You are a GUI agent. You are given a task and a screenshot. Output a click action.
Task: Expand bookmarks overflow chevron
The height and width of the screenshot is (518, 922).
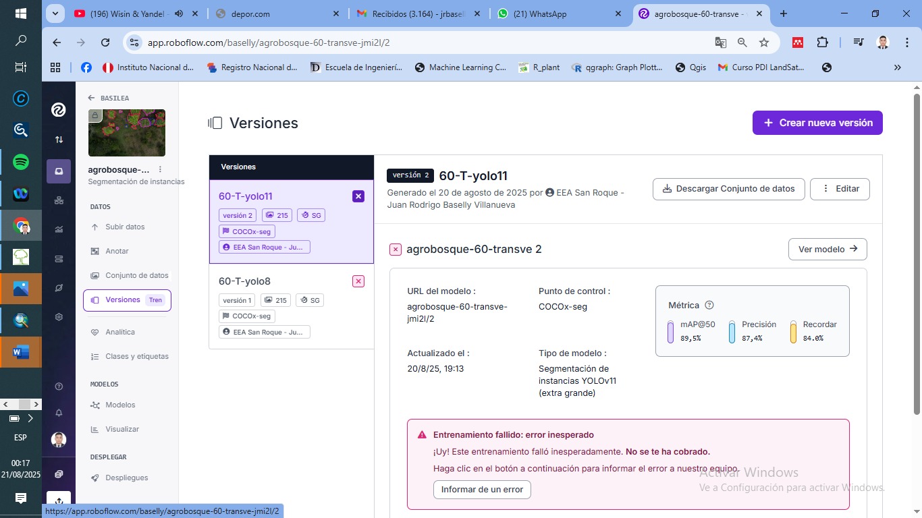[898, 67]
